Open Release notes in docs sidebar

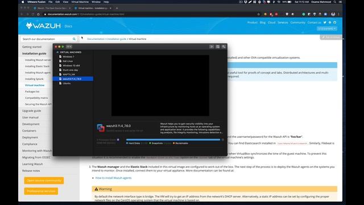click(x=31, y=171)
